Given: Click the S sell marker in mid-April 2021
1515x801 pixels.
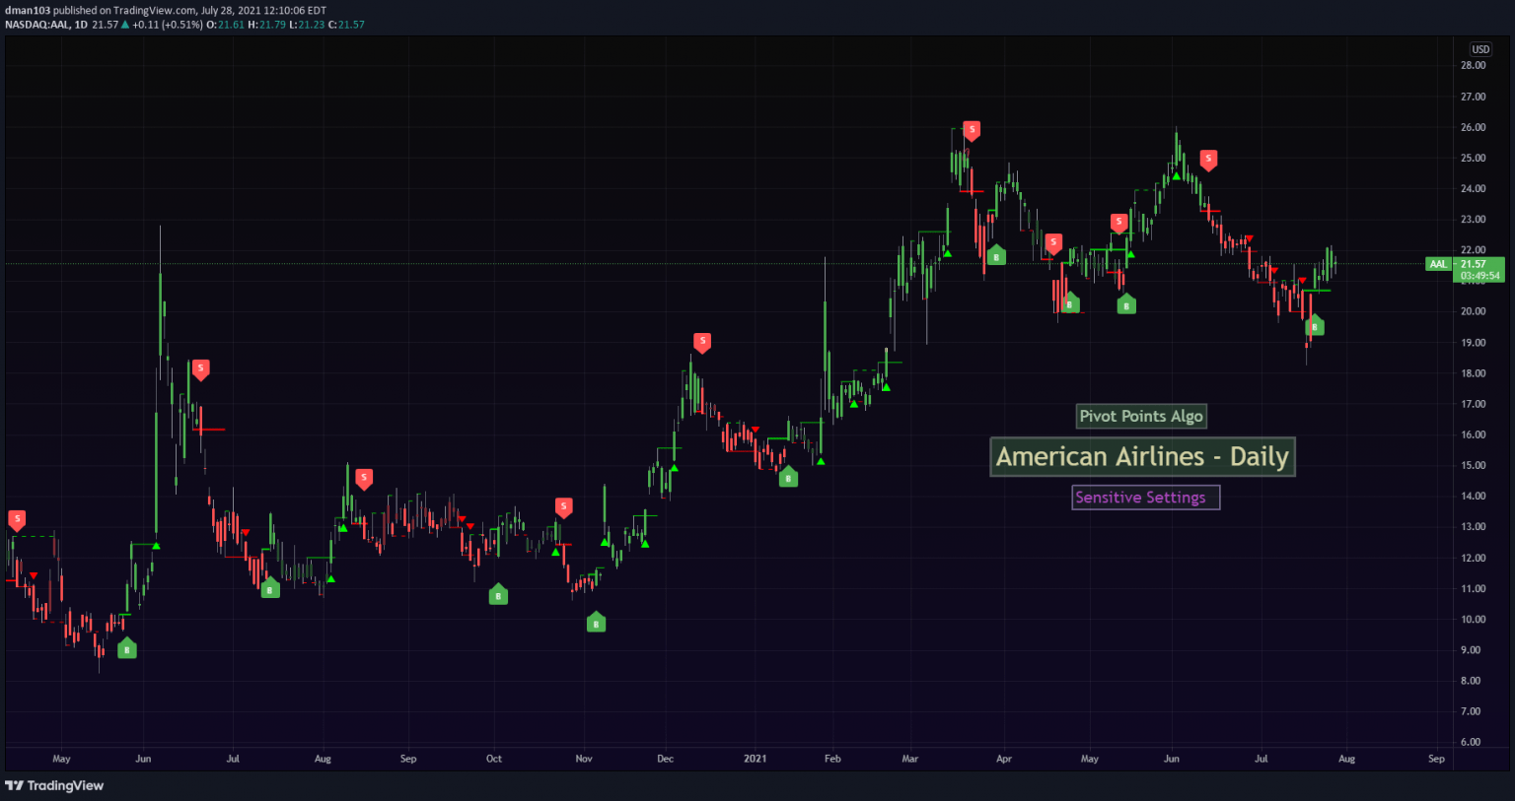Looking at the screenshot, I should point(1053,242).
